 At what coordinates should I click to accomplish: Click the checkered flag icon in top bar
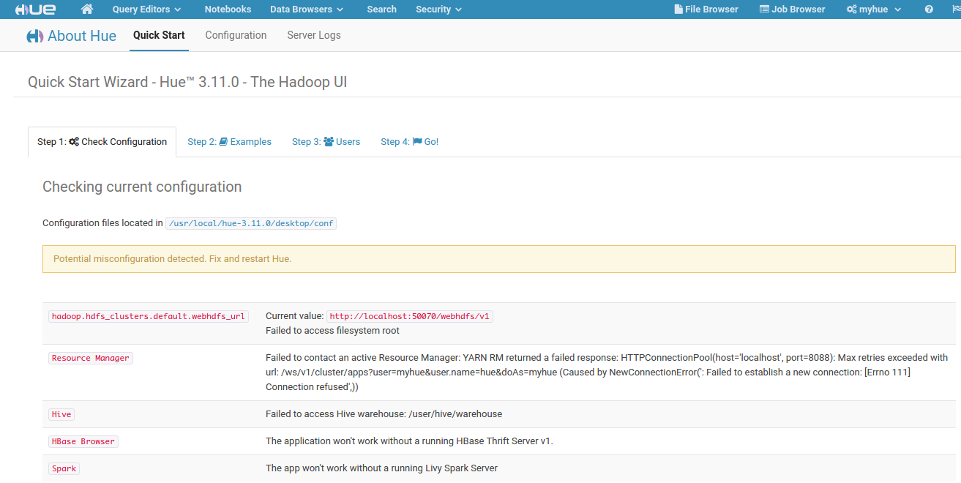(955, 10)
